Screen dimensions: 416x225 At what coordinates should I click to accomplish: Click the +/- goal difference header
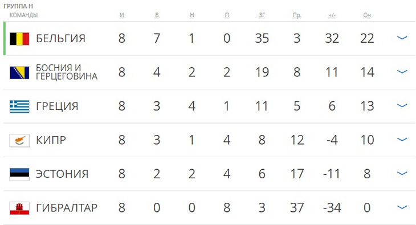point(332,15)
